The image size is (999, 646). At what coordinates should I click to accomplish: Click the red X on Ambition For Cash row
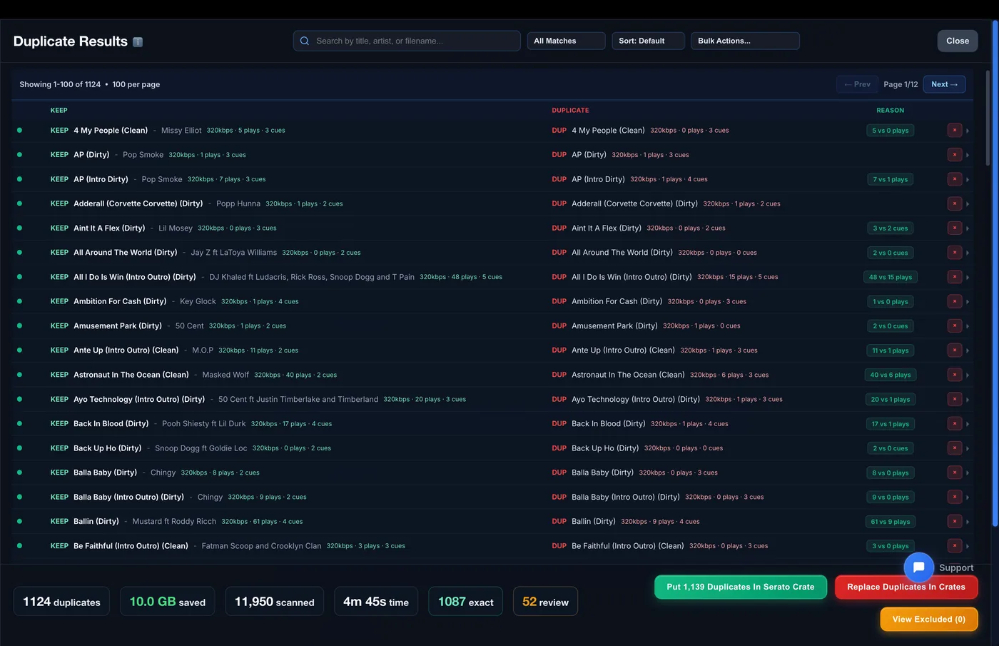955,301
